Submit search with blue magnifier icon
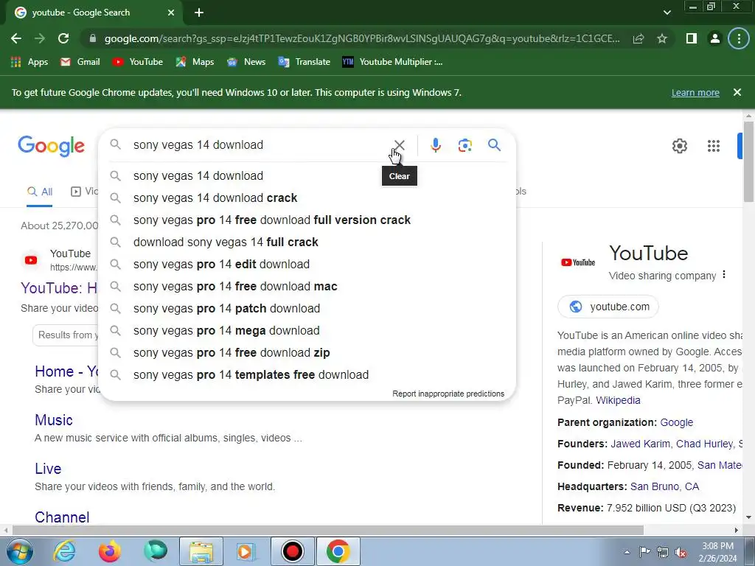Screen dimensions: 755x566 pos(495,145)
